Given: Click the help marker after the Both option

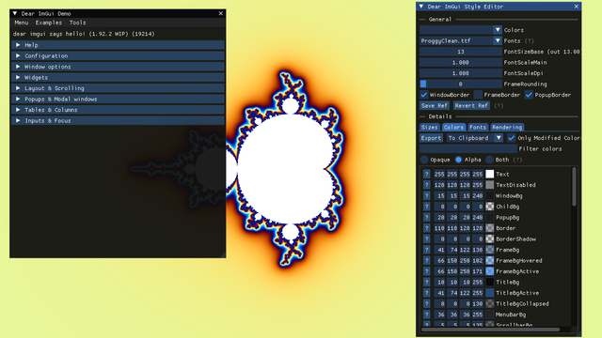Looking at the screenshot, I should (x=517, y=160).
